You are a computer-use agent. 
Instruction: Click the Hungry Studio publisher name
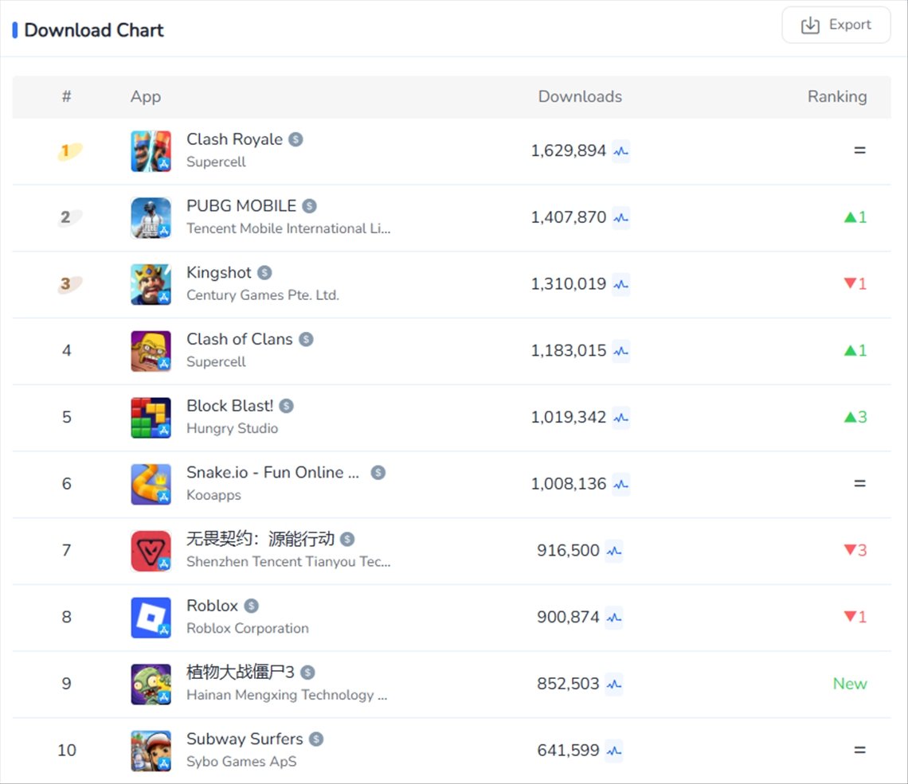tap(232, 428)
